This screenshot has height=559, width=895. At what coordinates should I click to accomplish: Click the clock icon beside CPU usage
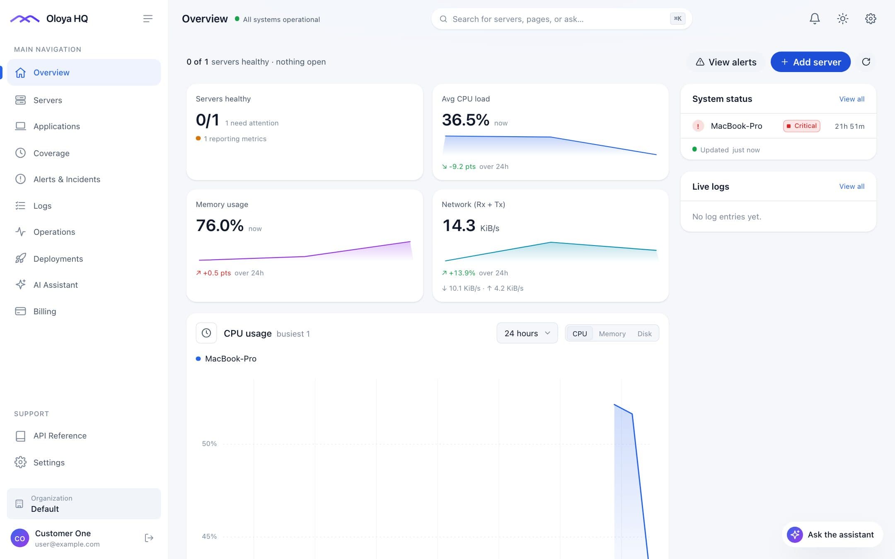pos(206,333)
